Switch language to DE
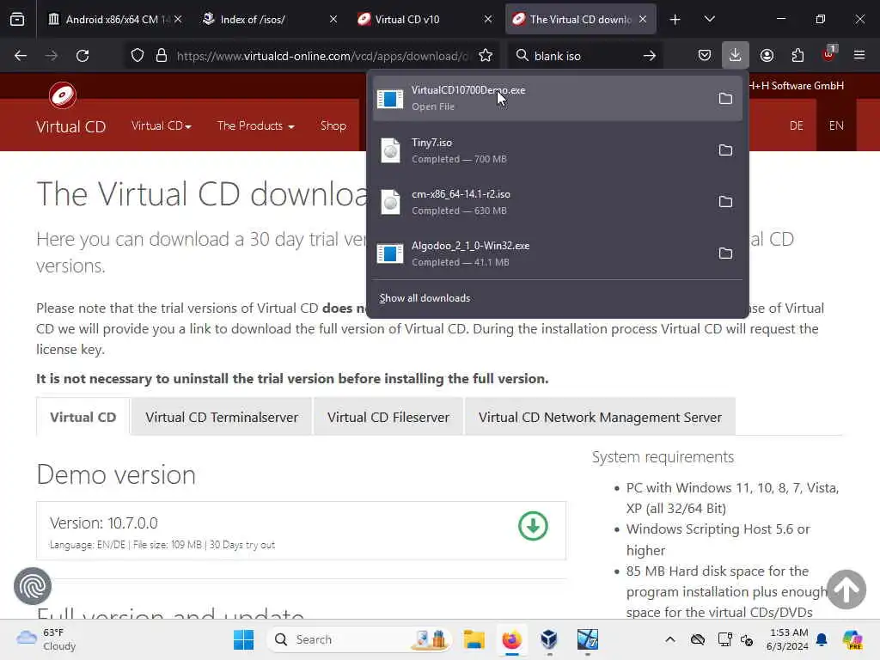The height and width of the screenshot is (660, 880). [x=797, y=125]
